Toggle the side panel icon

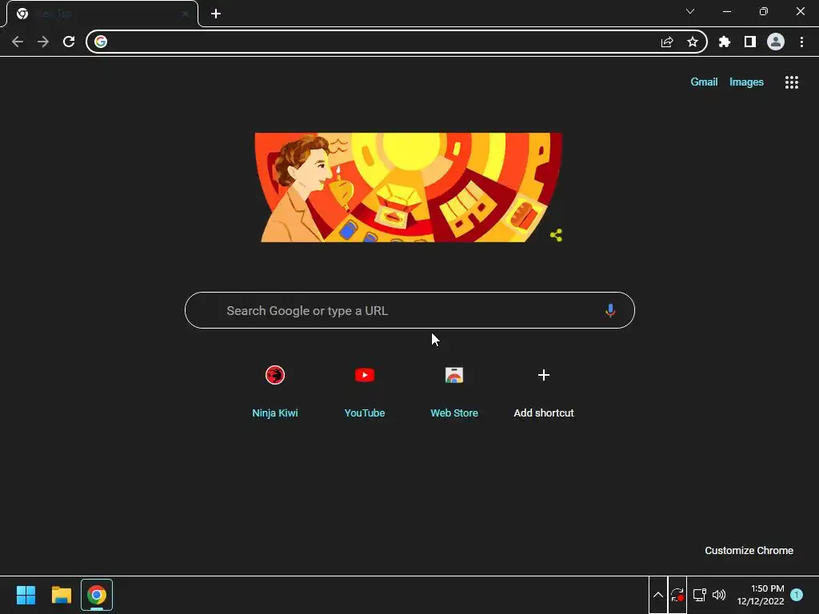[750, 42]
